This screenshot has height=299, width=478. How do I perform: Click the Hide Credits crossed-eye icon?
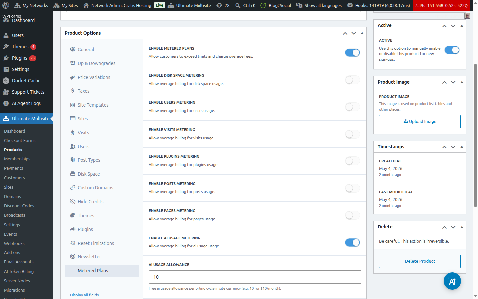[73, 201]
